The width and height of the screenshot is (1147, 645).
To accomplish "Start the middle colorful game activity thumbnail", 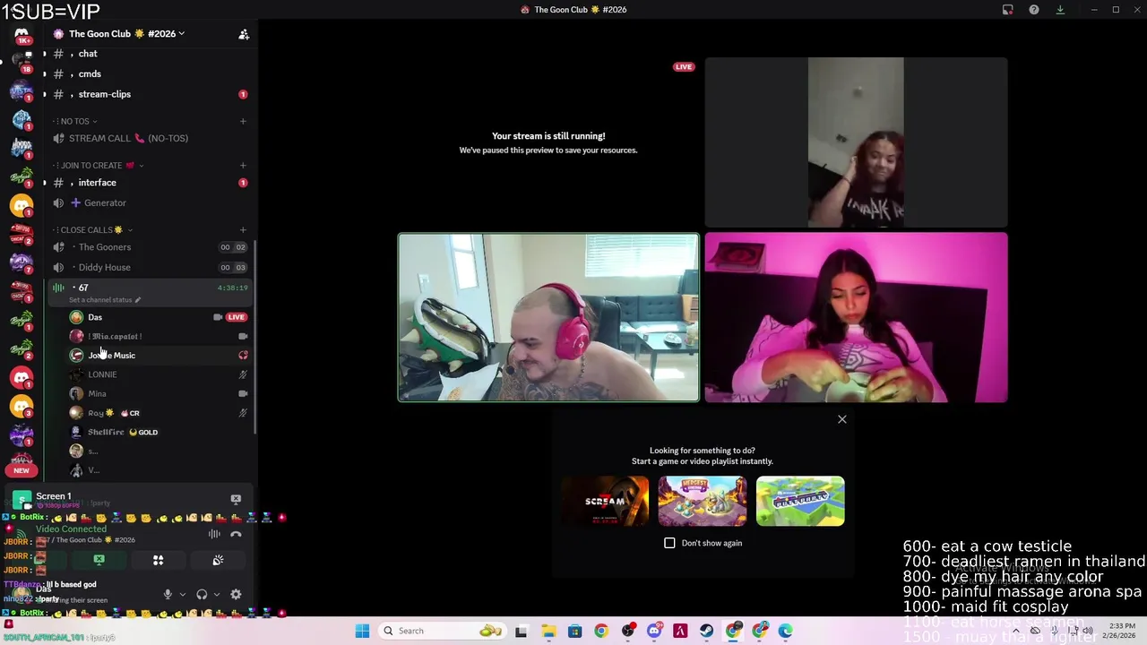I will tap(702, 501).
